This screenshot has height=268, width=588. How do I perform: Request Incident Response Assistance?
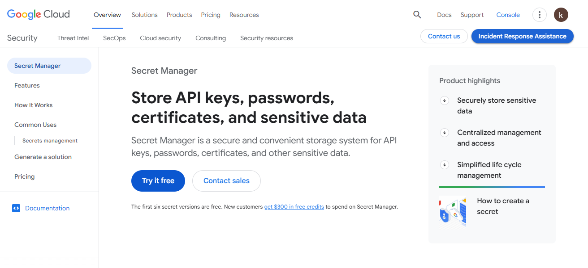tap(522, 36)
